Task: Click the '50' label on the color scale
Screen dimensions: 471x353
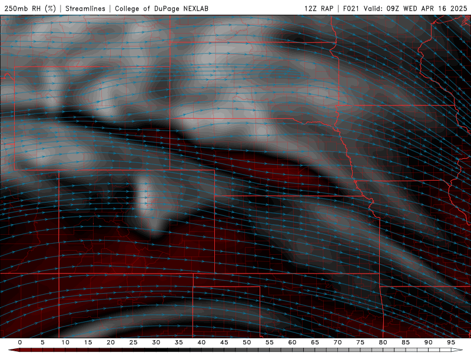Action: (x=247, y=342)
